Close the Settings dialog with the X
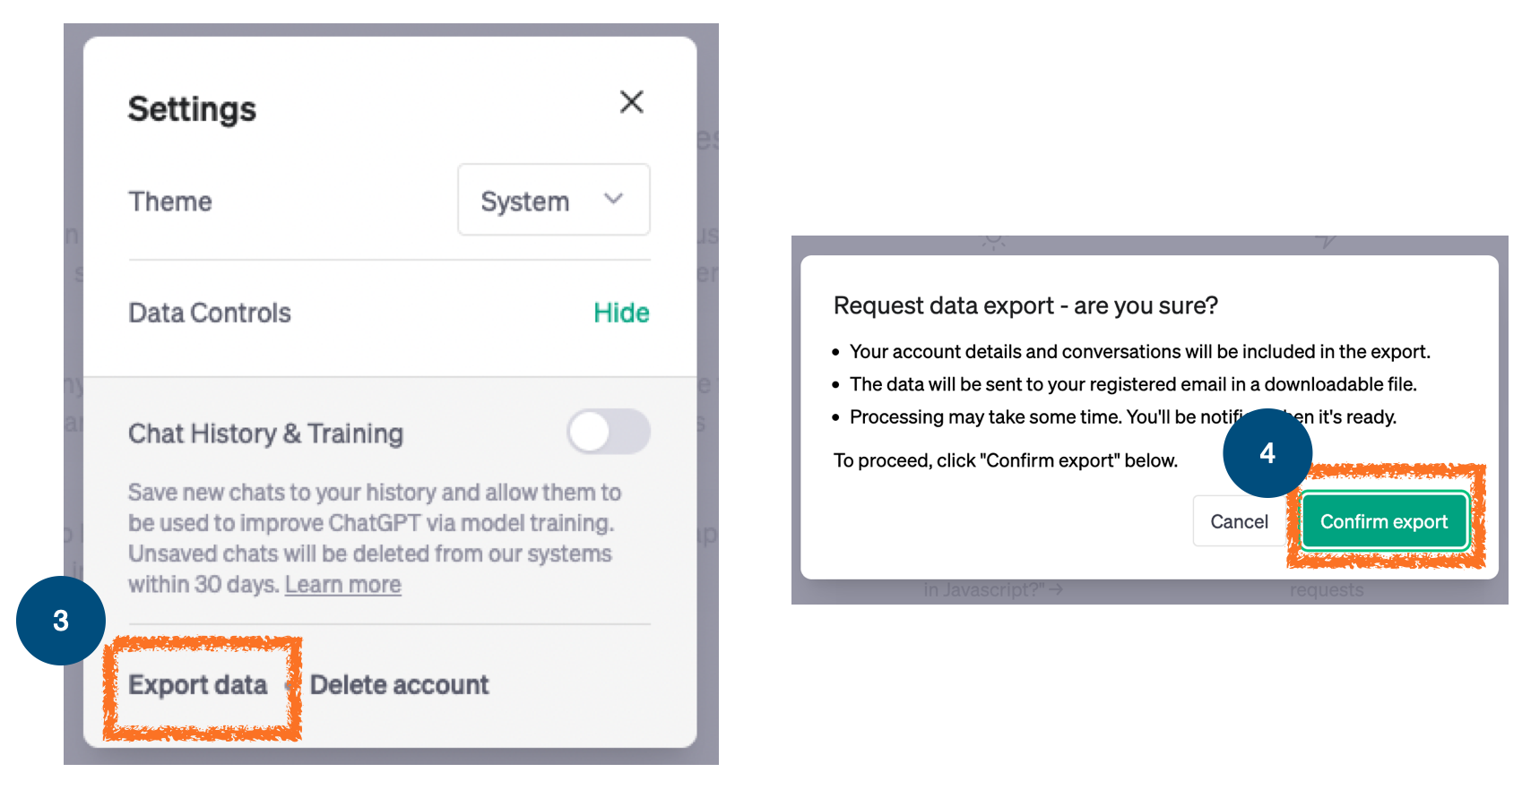This screenshot has width=1522, height=798. [x=632, y=102]
